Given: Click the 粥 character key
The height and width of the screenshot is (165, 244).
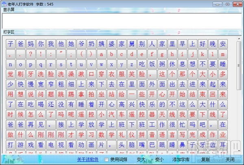Looking at the screenshot, I should pyautogui.click(x=162, y=64).
